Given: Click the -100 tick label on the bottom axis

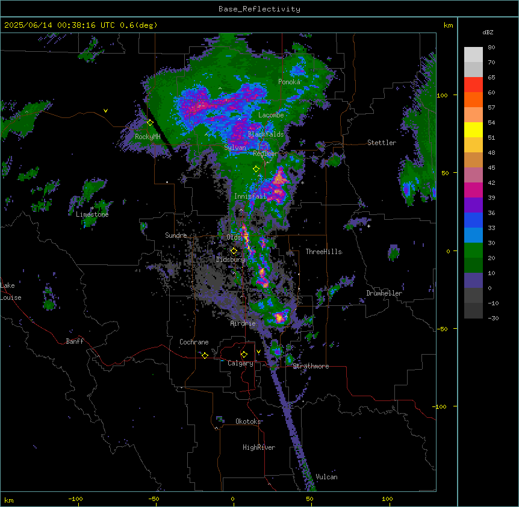Looking at the screenshot, I should click(x=76, y=499).
